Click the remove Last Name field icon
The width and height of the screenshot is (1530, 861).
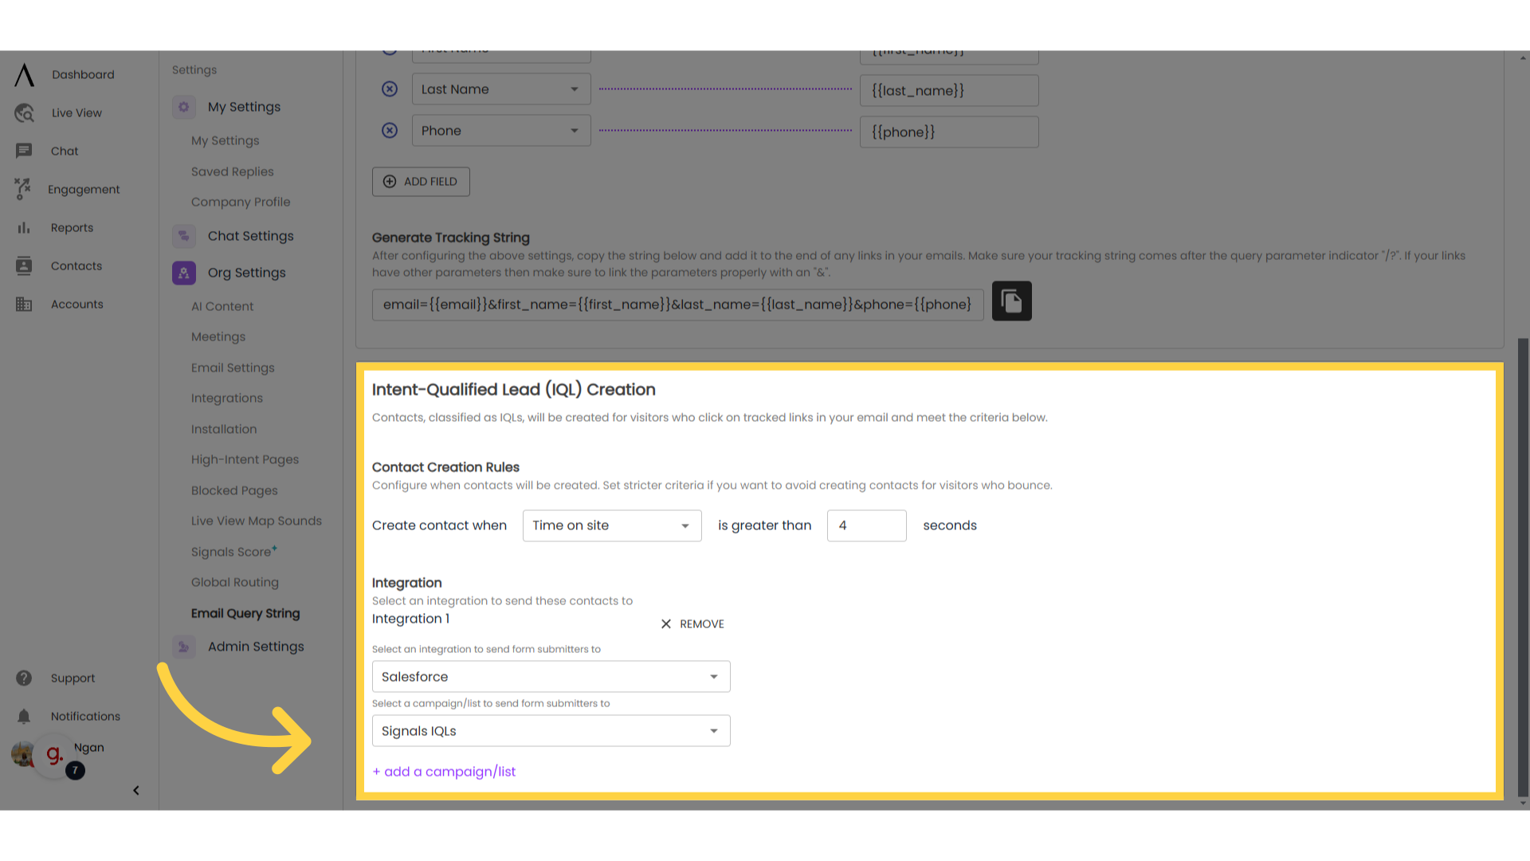click(389, 89)
